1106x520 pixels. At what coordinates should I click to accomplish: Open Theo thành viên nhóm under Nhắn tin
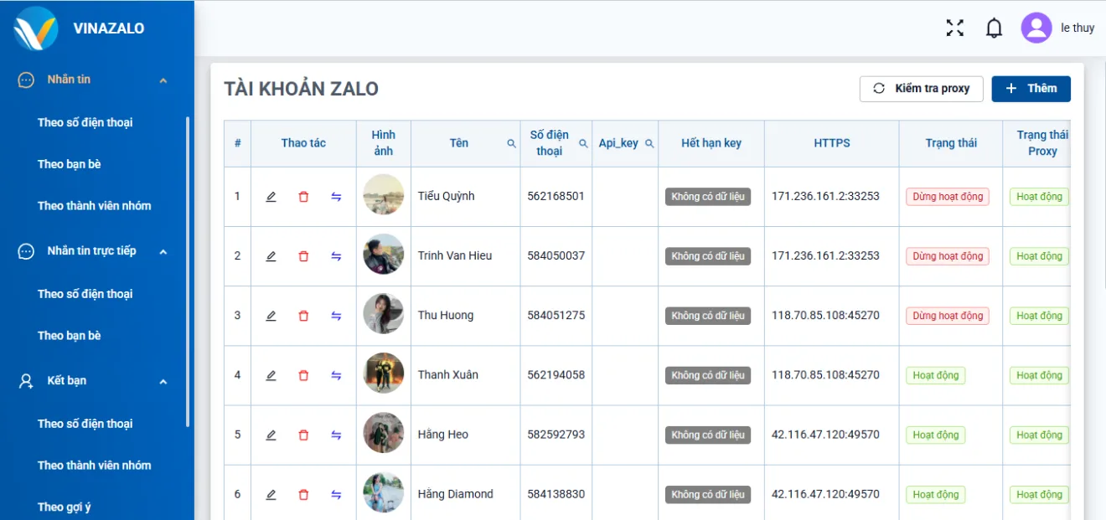tap(94, 206)
